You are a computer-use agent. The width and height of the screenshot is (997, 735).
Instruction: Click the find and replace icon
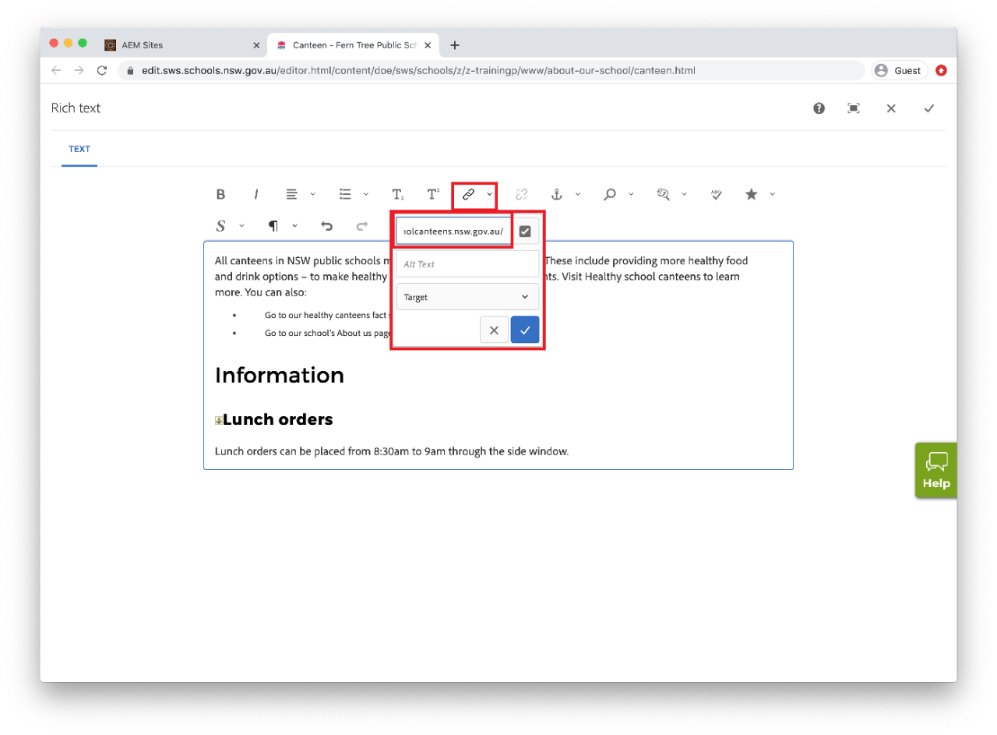tap(663, 194)
